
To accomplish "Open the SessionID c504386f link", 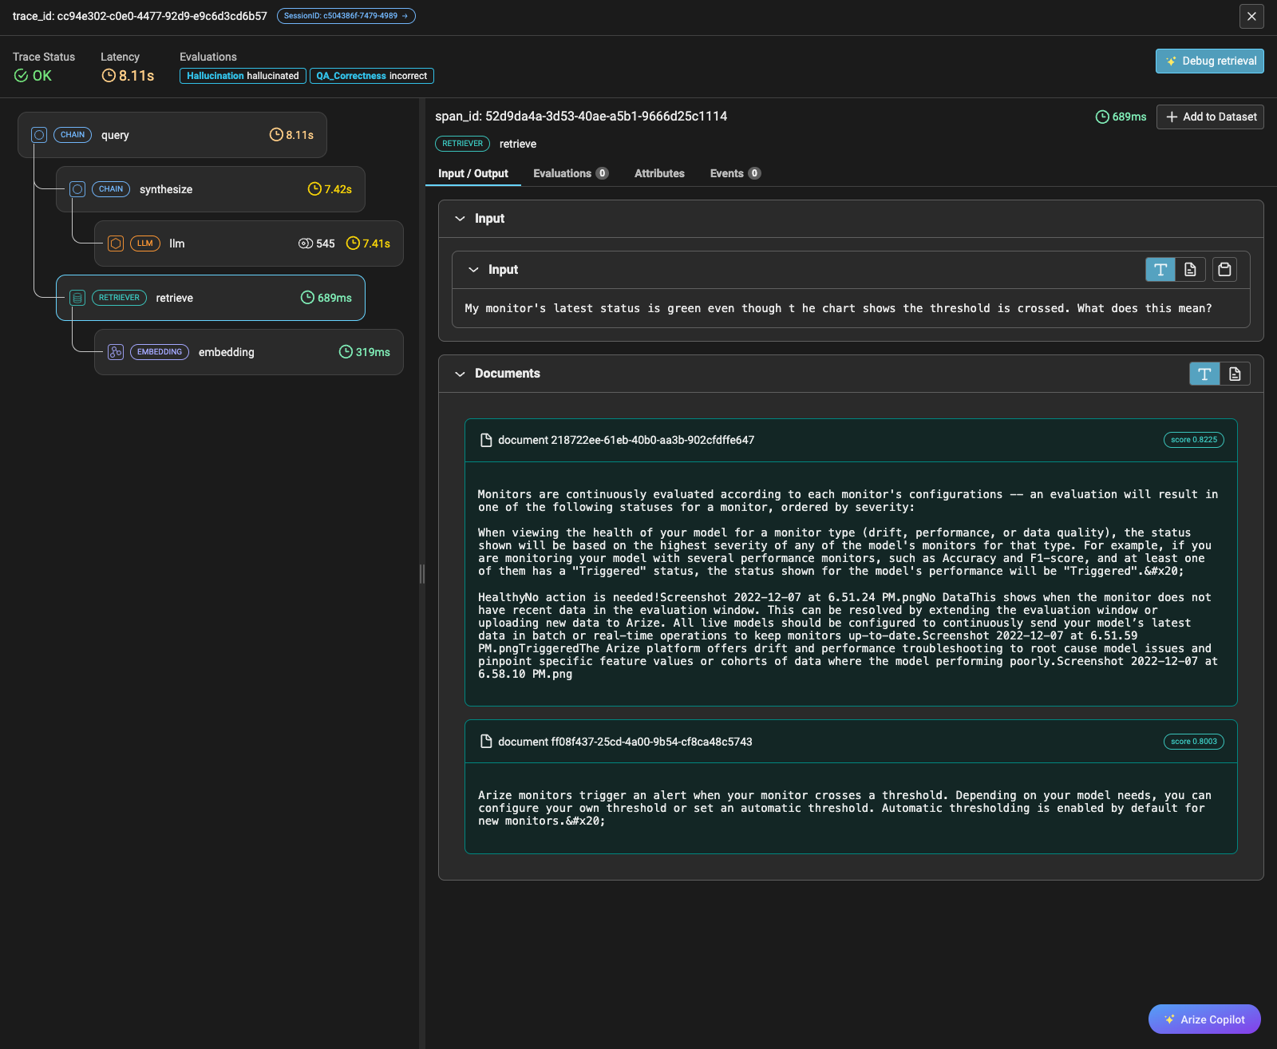I will [x=345, y=15].
